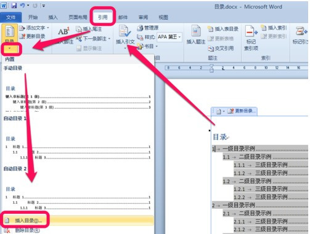Click 更新索引 in the ribbon
The width and height of the screenshot is (310, 234).
(x=274, y=36)
